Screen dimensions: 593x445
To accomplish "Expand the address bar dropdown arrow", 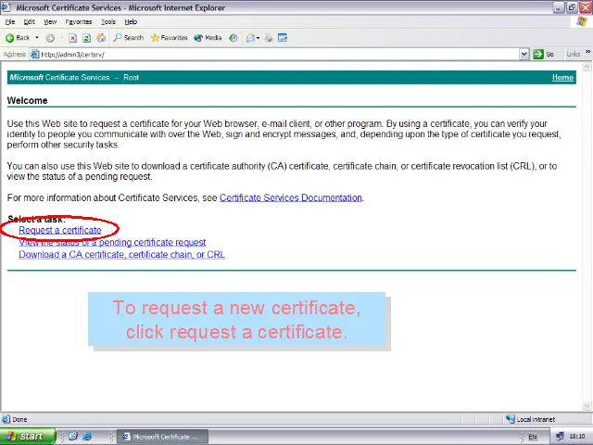I will (x=524, y=55).
